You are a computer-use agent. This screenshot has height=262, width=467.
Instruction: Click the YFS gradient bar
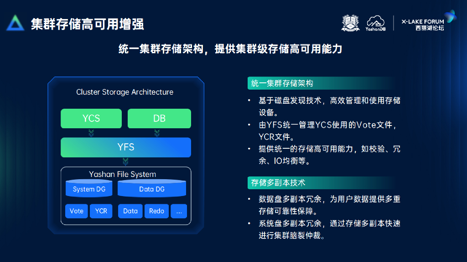click(x=125, y=147)
